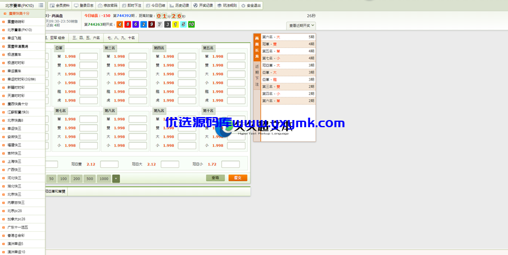Screen dimensions: 508x255
Task: Open 修改密码 in the top toolbar
Action: point(108,5)
